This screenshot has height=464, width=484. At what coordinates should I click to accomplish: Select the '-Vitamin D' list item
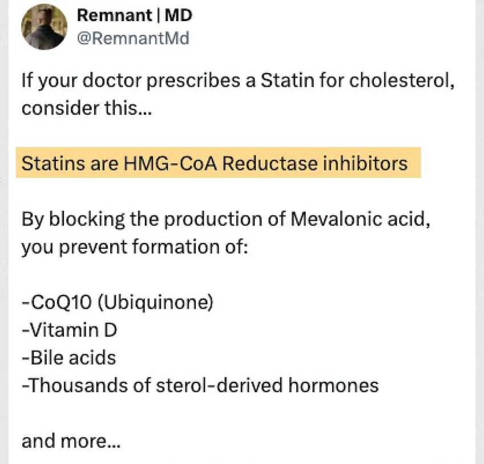click(70, 330)
